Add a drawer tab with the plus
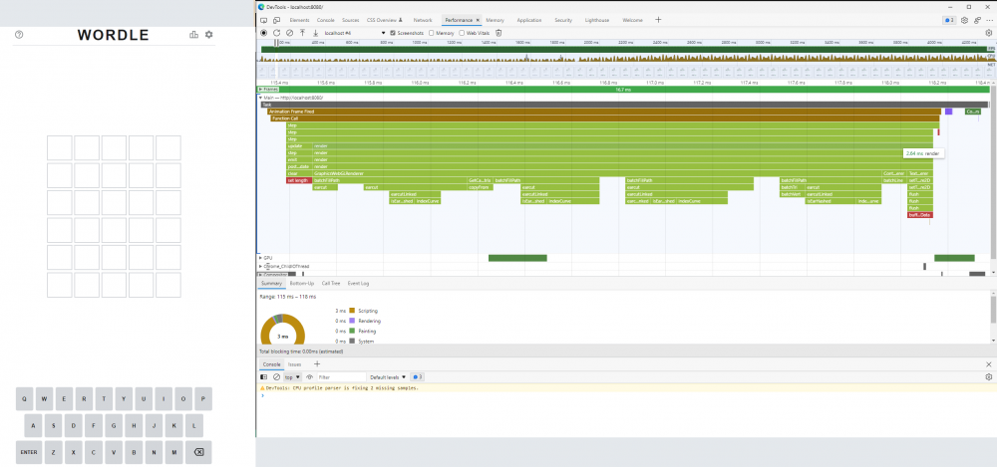 317,364
